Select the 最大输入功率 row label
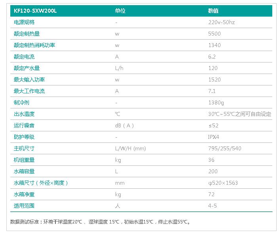Image resolution: width=279 pixels, height=235 pixels. (29, 80)
